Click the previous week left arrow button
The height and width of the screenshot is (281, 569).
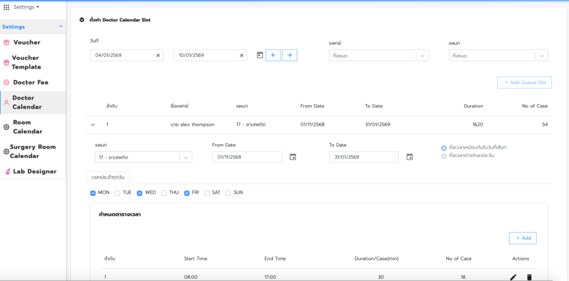[x=273, y=55]
